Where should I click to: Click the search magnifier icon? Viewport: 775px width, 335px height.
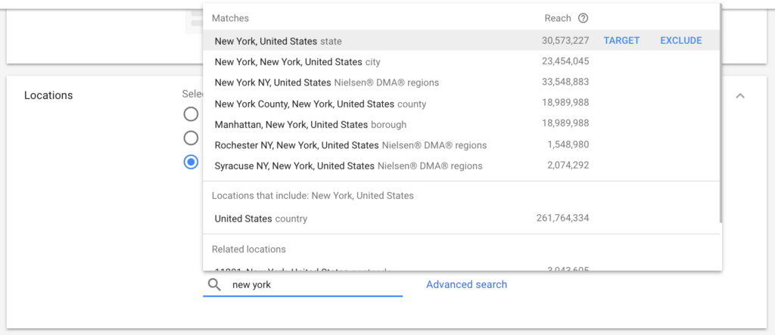point(214,285)
